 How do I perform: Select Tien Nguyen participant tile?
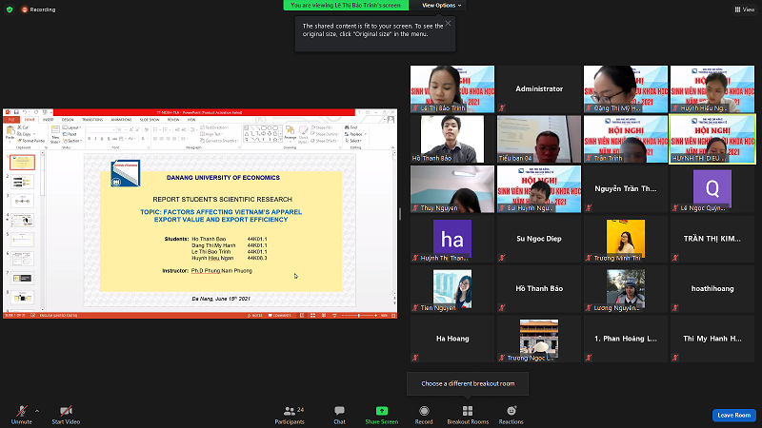pos(452,289)
